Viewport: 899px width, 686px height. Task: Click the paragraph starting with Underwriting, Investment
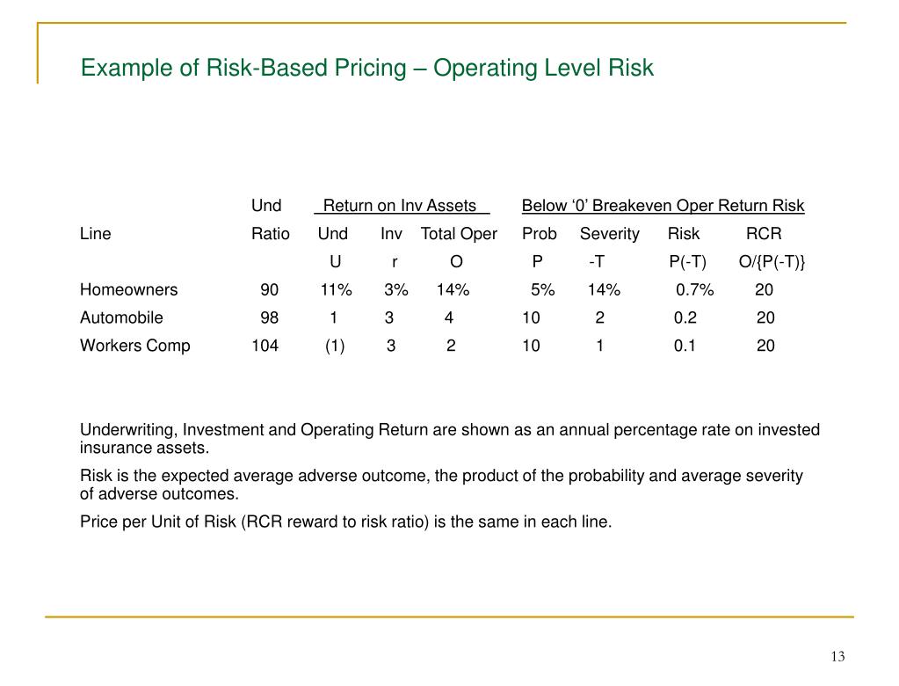pos(450,439)
